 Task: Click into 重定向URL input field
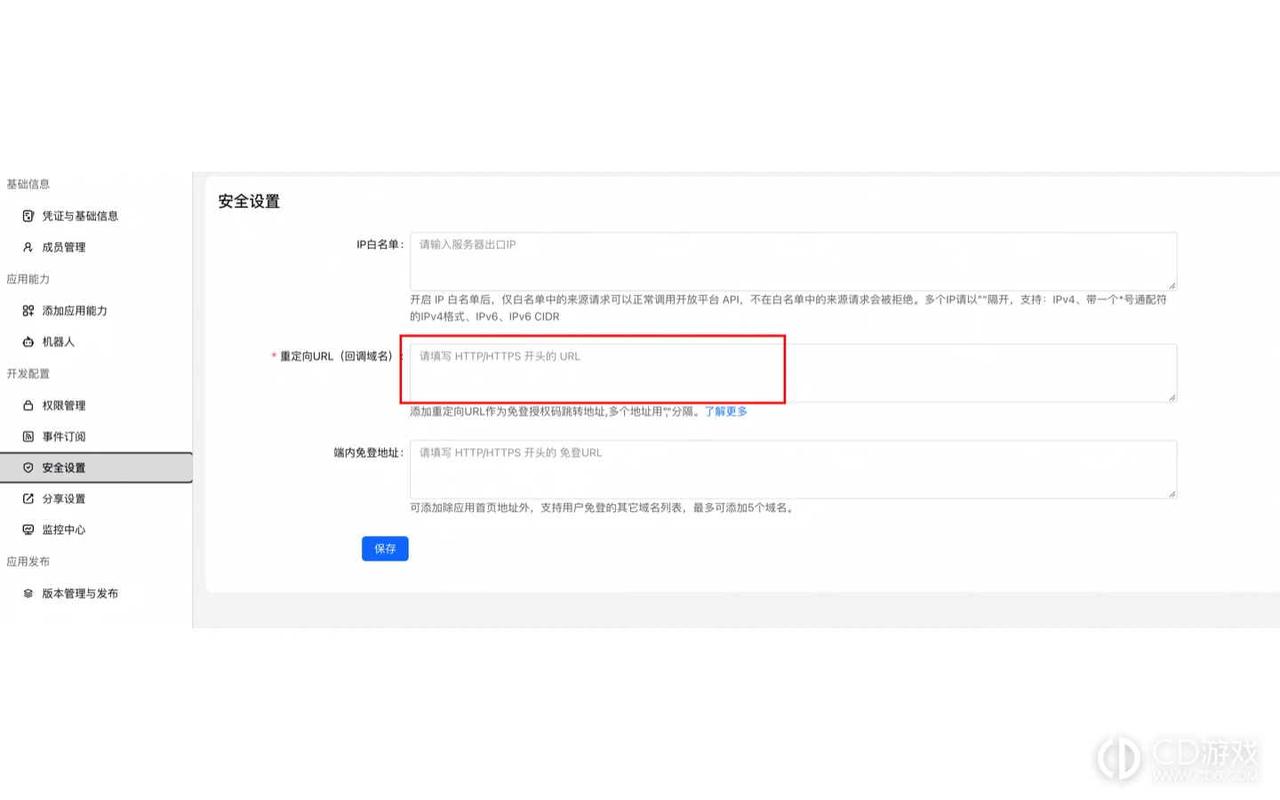click(x=793, y=372)
